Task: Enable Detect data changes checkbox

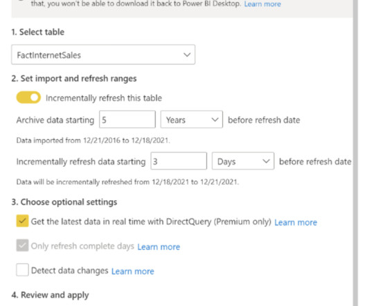Action: [22, 270]
